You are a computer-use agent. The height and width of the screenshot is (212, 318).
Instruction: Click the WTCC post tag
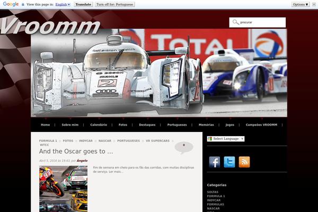pyautogui.click(x=44, y=145)
